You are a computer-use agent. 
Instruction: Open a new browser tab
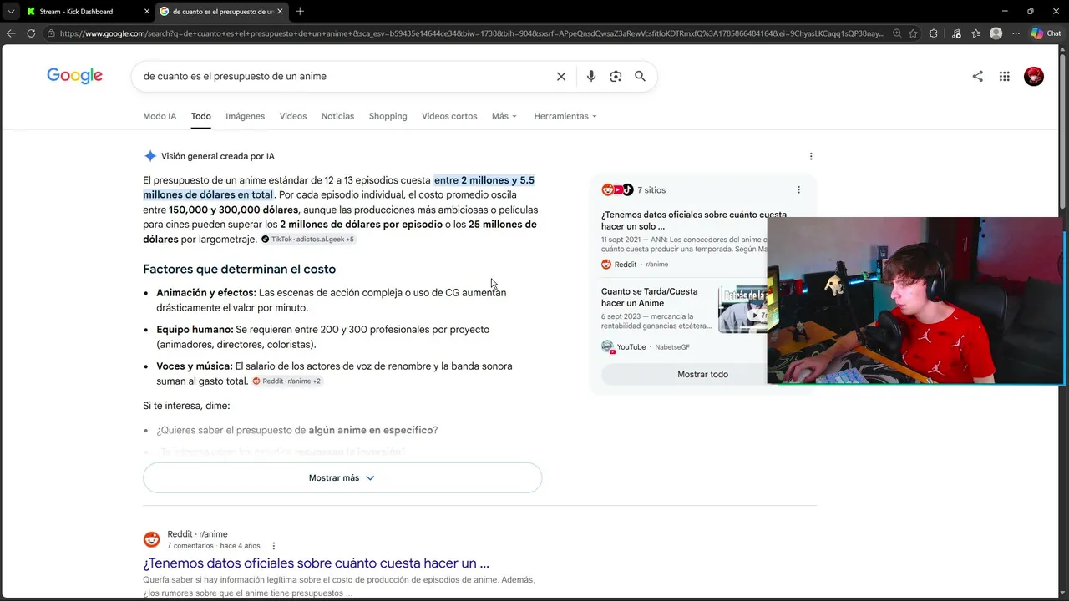point(300,11)
